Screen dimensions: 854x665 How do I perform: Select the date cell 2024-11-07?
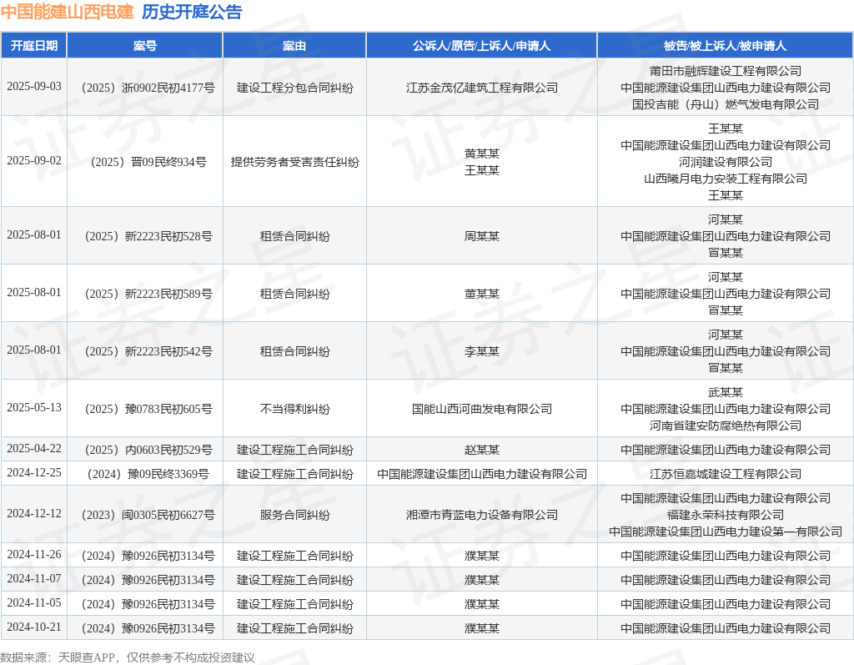[x=33, y=578]
